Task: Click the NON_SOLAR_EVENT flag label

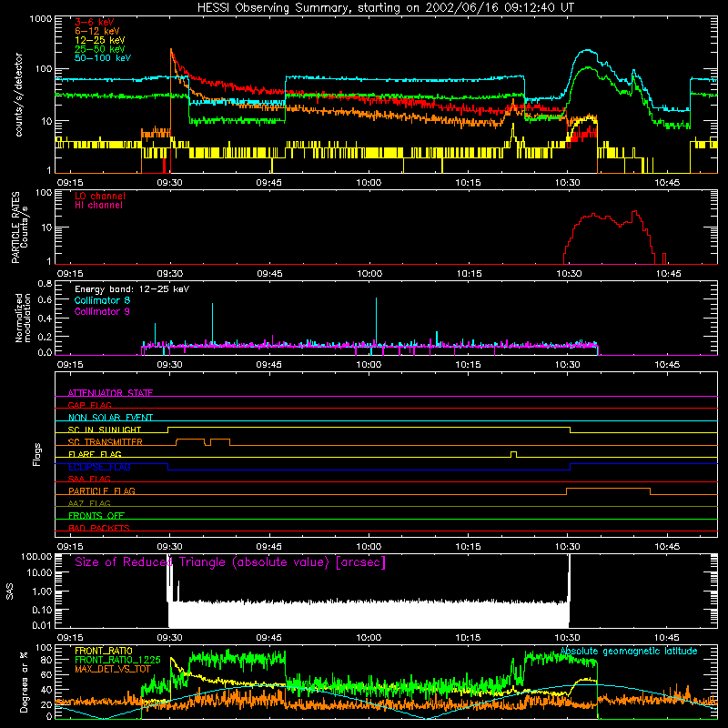Action: pos(110,418)
